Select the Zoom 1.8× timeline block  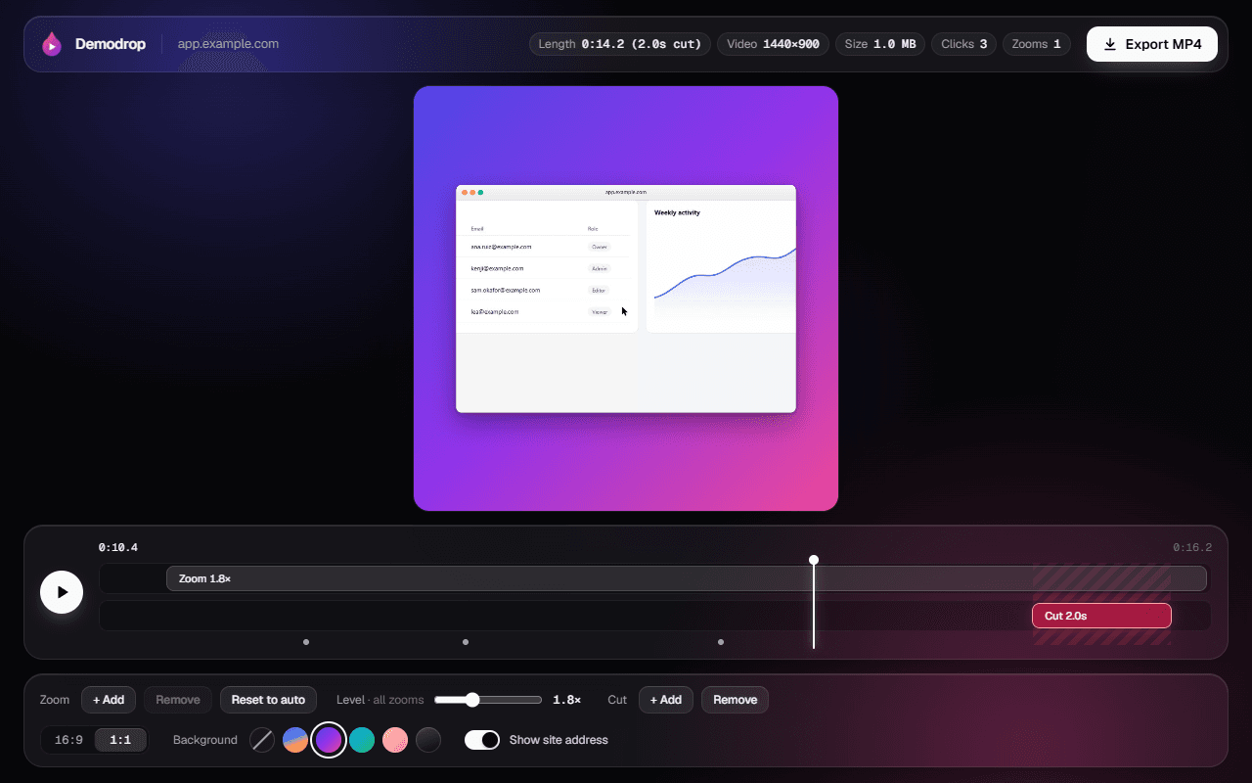click(x=687, y=578)
